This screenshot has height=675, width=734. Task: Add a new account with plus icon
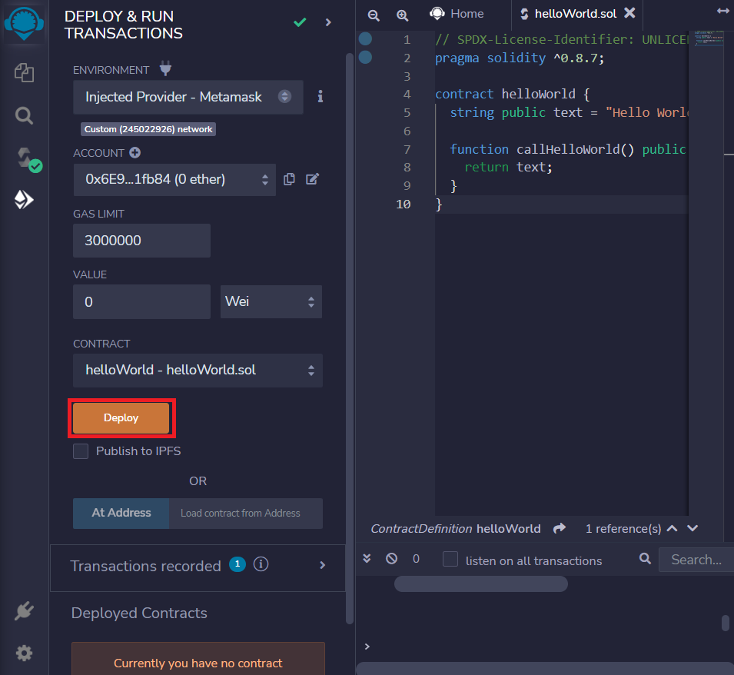point(135,152)
